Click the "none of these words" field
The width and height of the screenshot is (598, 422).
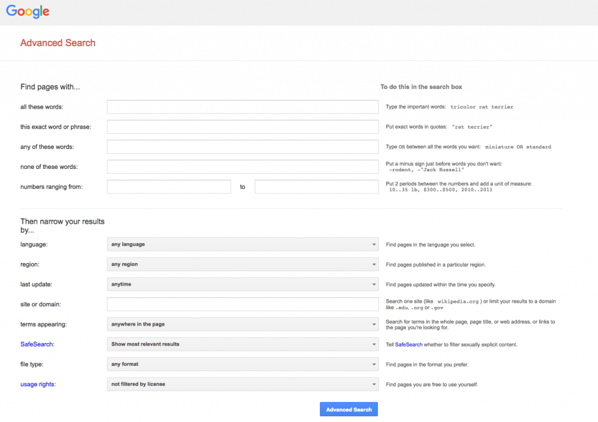coord(242,167)
